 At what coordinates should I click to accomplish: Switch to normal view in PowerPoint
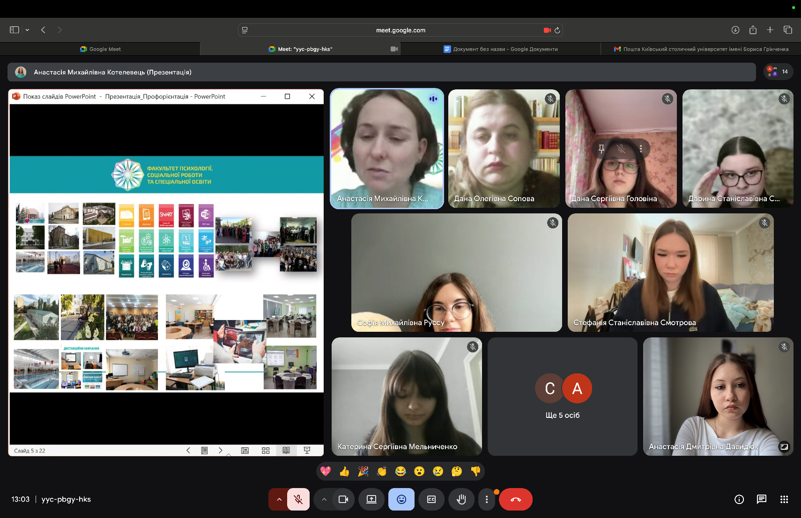point(245,450)
